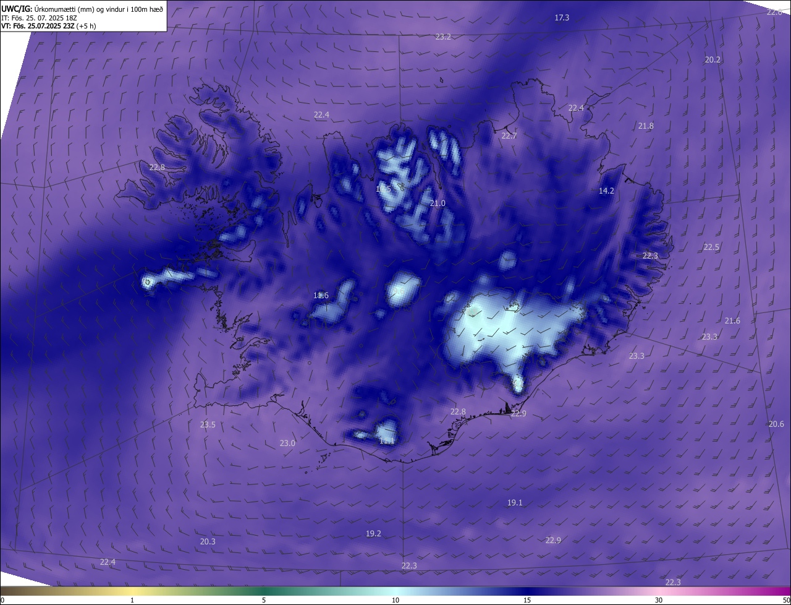Viewport: 791px width, 605px height.
Task: Click the color scale tick label 15
Action: (527, 600)
